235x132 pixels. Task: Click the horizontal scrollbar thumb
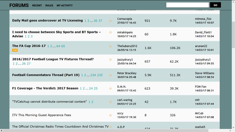click(106, 131)
